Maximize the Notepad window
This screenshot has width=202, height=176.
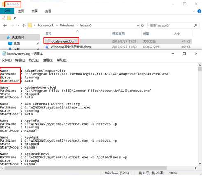click(x=184, y=54)
